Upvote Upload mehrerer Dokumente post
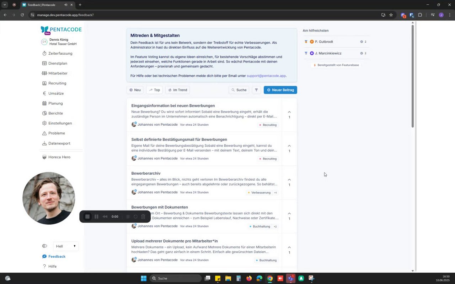The width and height of the screenshot is (455, 284). 289,250
